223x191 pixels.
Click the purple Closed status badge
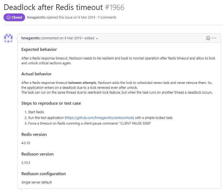(14, 17)
